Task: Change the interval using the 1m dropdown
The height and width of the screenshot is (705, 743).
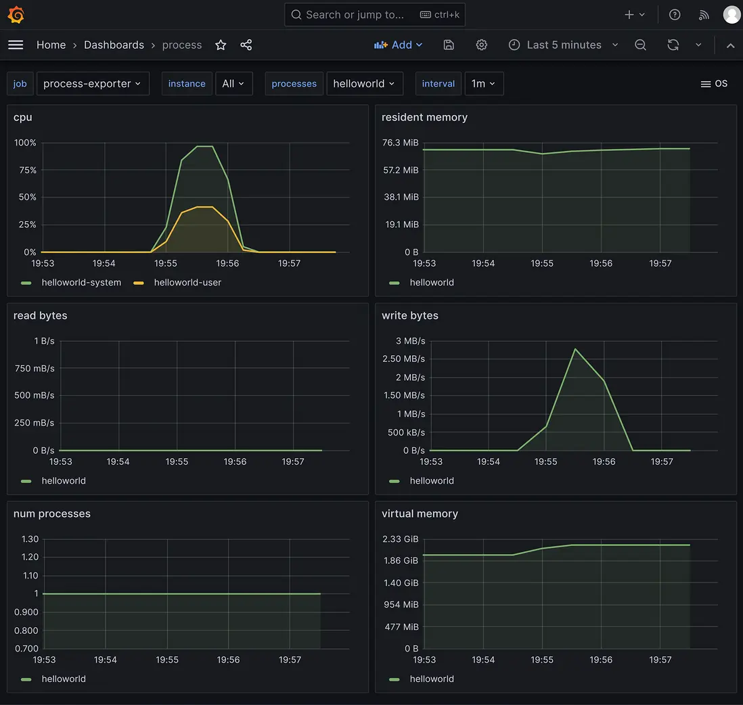Action: pyautogui.click(x=484, y=83)
